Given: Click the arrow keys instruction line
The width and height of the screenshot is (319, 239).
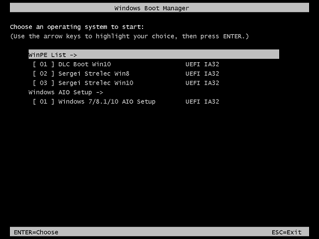Looking at the screenshot, I should point(130,36).
